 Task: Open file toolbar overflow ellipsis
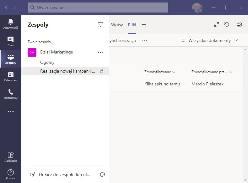click(144, 40)
